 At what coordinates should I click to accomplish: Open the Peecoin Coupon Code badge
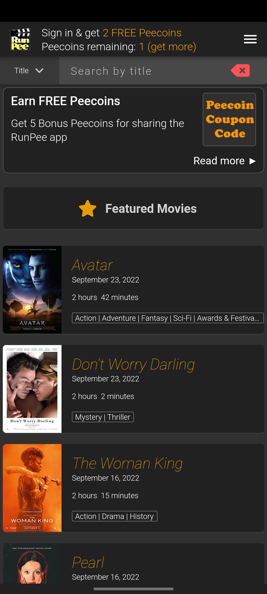(229, 120)
